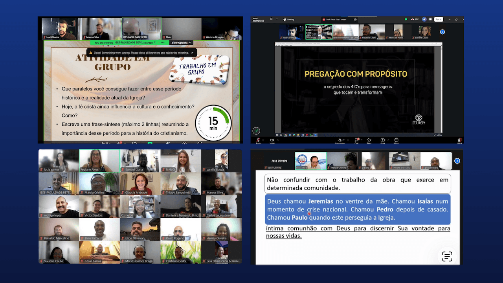
Task: Select Hemily Oliveira's gallery tile
Action: [x=222, y=230]
